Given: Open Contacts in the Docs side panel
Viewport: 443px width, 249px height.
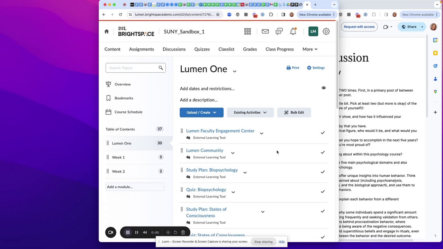Looking at the screenshot, I should click(x=435, y=79).
